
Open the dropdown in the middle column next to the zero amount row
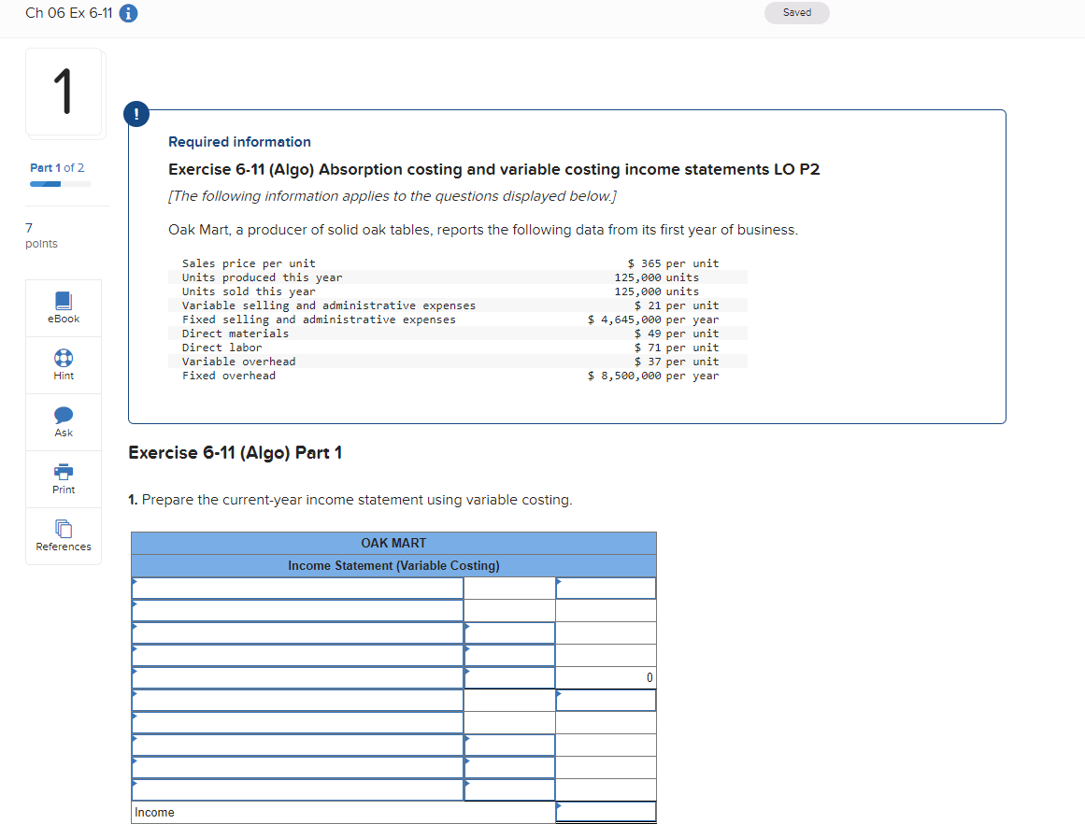point(509,677)
